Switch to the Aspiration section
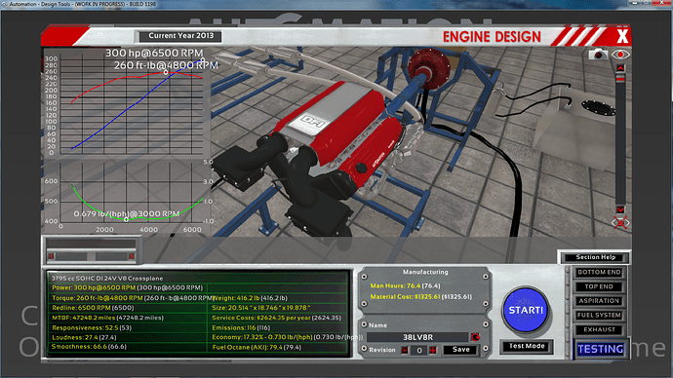 (599, 301)
